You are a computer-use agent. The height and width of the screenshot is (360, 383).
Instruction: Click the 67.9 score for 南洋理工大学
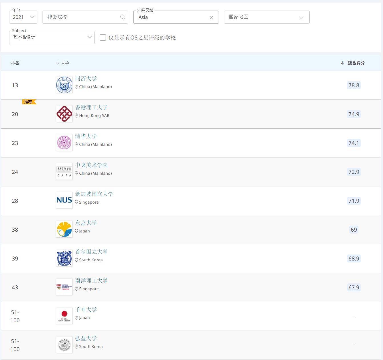click(354, 287)
